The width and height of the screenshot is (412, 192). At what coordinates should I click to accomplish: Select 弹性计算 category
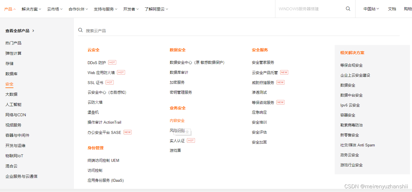(x=13, y=53)
